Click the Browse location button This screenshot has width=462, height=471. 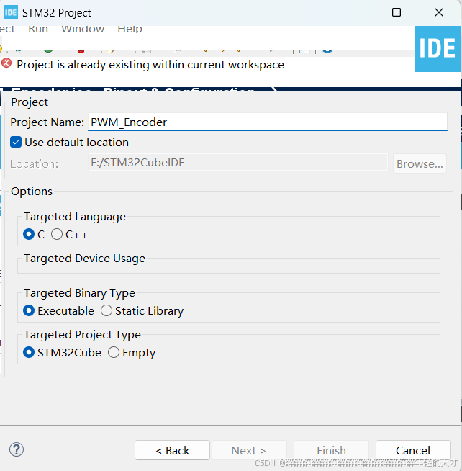[420, 163]
